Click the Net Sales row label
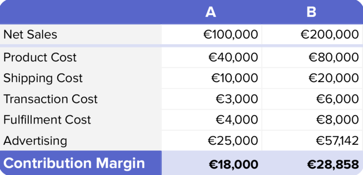Image resolution: width=363 pixels, height=175 pixels. (x=30, y=35)
